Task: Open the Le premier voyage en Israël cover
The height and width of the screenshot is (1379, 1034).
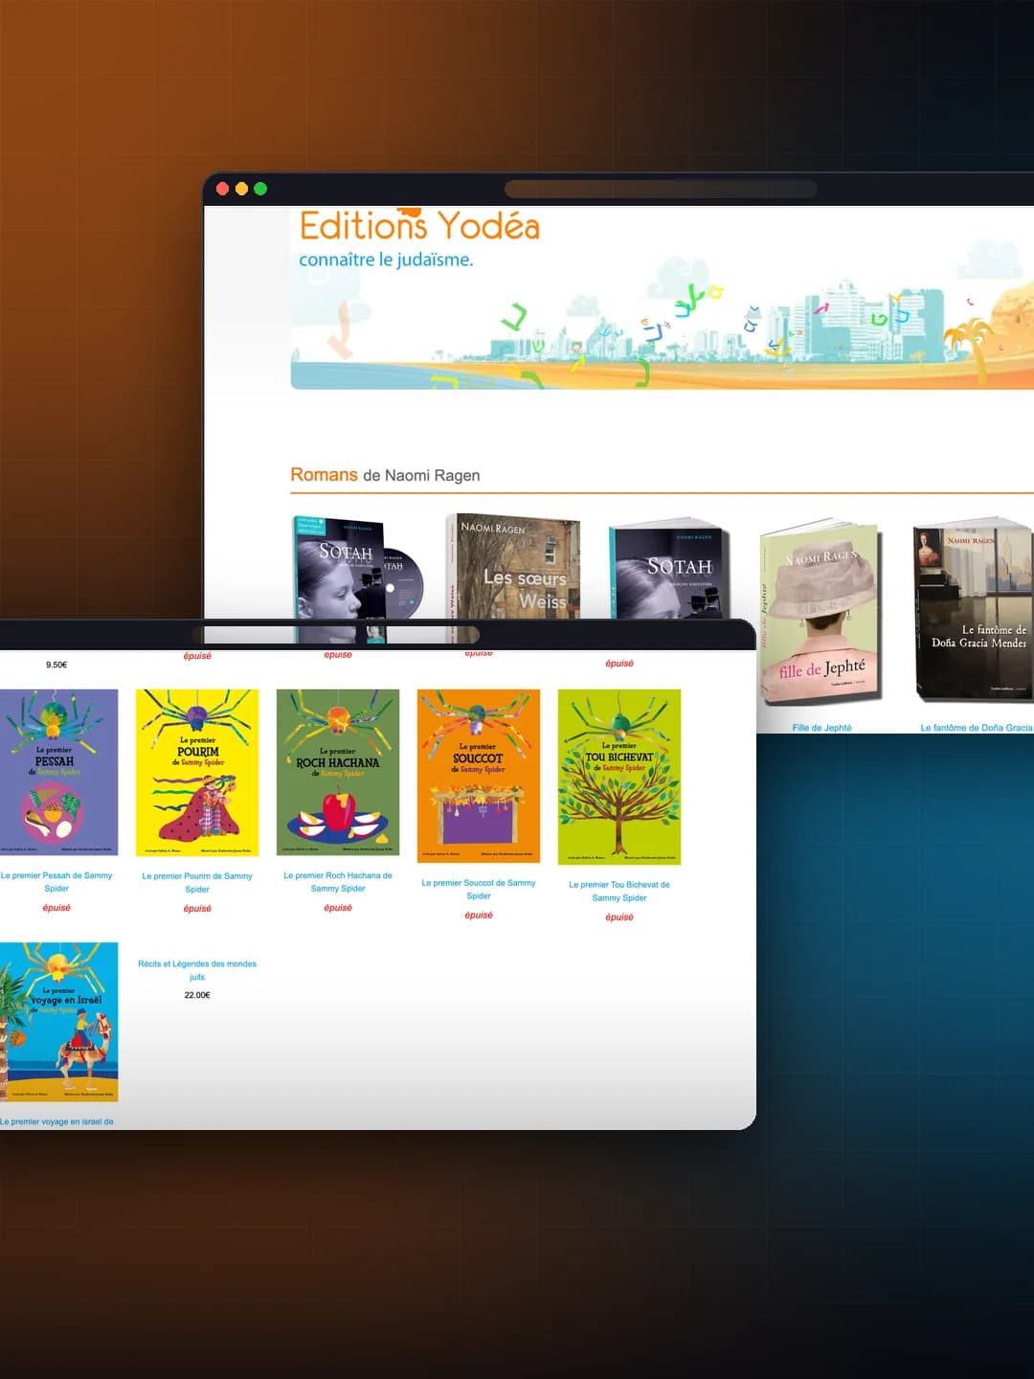Action: coord(57,1022)
